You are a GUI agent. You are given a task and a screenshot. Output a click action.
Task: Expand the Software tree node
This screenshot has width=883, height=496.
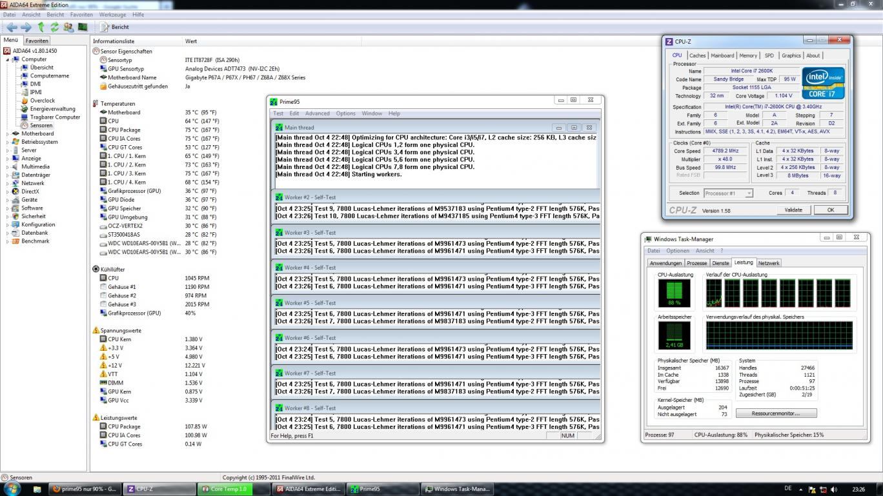click(8, 208)
